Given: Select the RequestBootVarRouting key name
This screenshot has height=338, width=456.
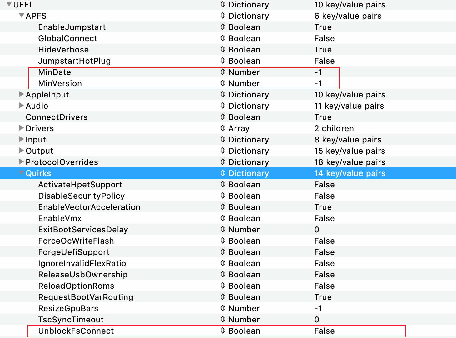Looking at the screenshot, I should tap(86, 297).
